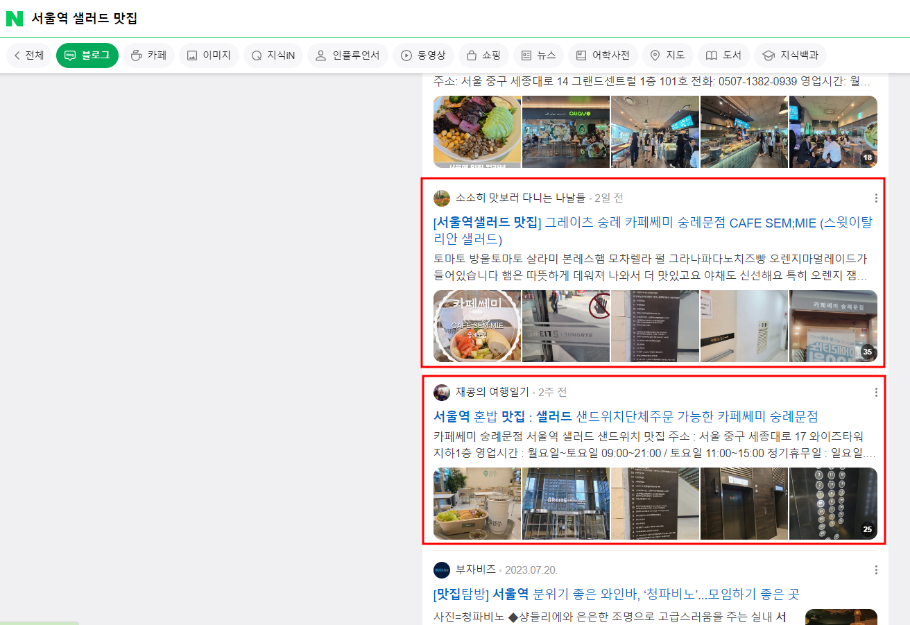Select the 인플루언서 tab

(347, 55)
